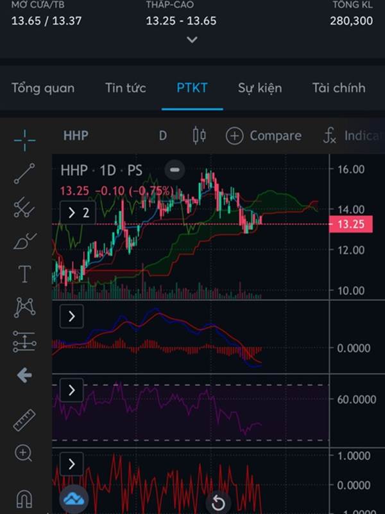Select the crosshair cursor tool
Screen dimensions: 385x514
pyautogui.click(x=24, y=140)
